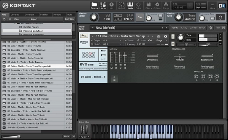This screenshot has height=140, width=228.
Task: Open the Quick-load browser icon
Action: tap(138, 6)
